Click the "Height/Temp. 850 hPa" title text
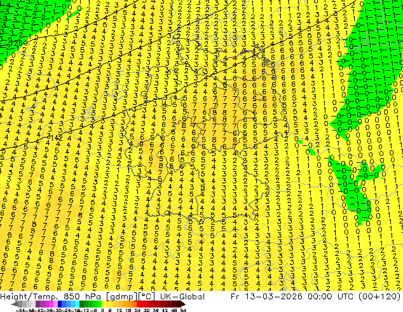The width and height of the screenshot is (403, 312). pos(51,297)
